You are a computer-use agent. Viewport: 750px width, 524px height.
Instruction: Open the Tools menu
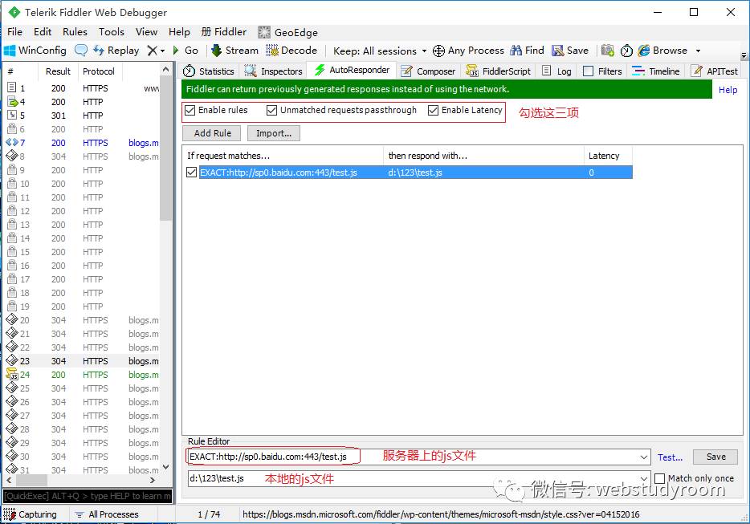click(x=112, y=31)
